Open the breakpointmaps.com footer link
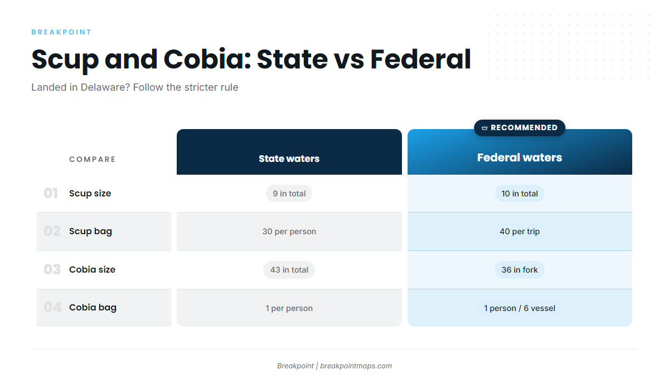This screenshot has height=385, width=669. [356, 366]
